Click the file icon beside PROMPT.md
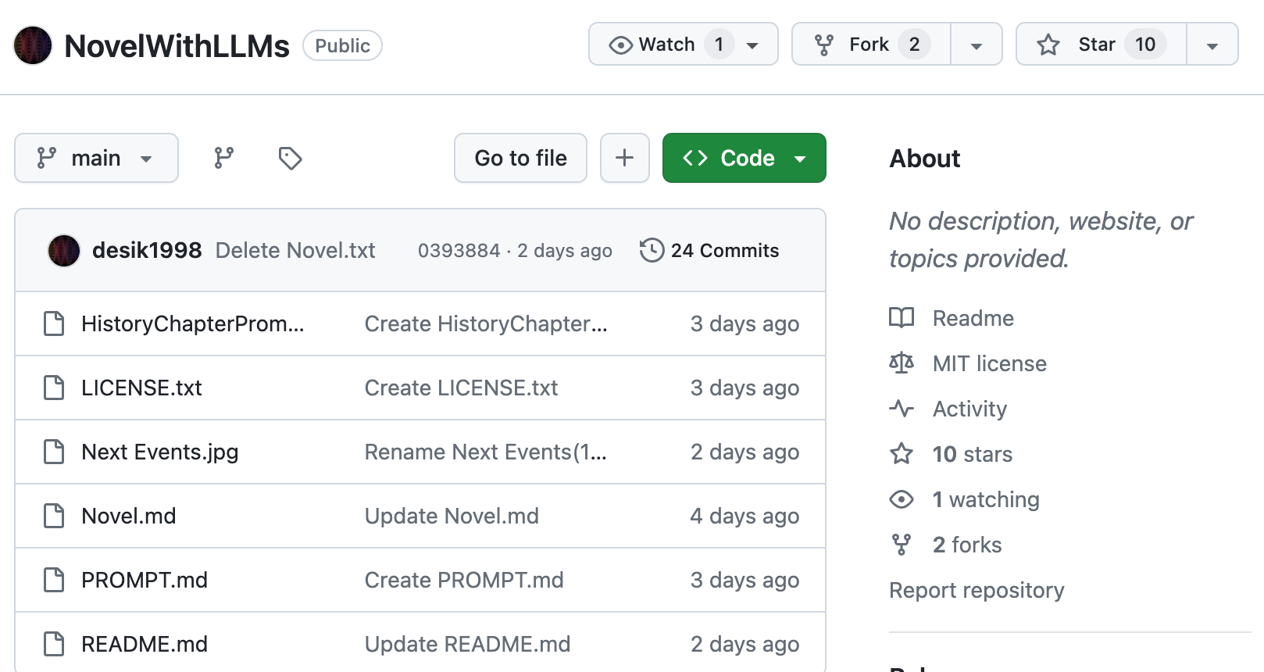 [x=54, y=580]
